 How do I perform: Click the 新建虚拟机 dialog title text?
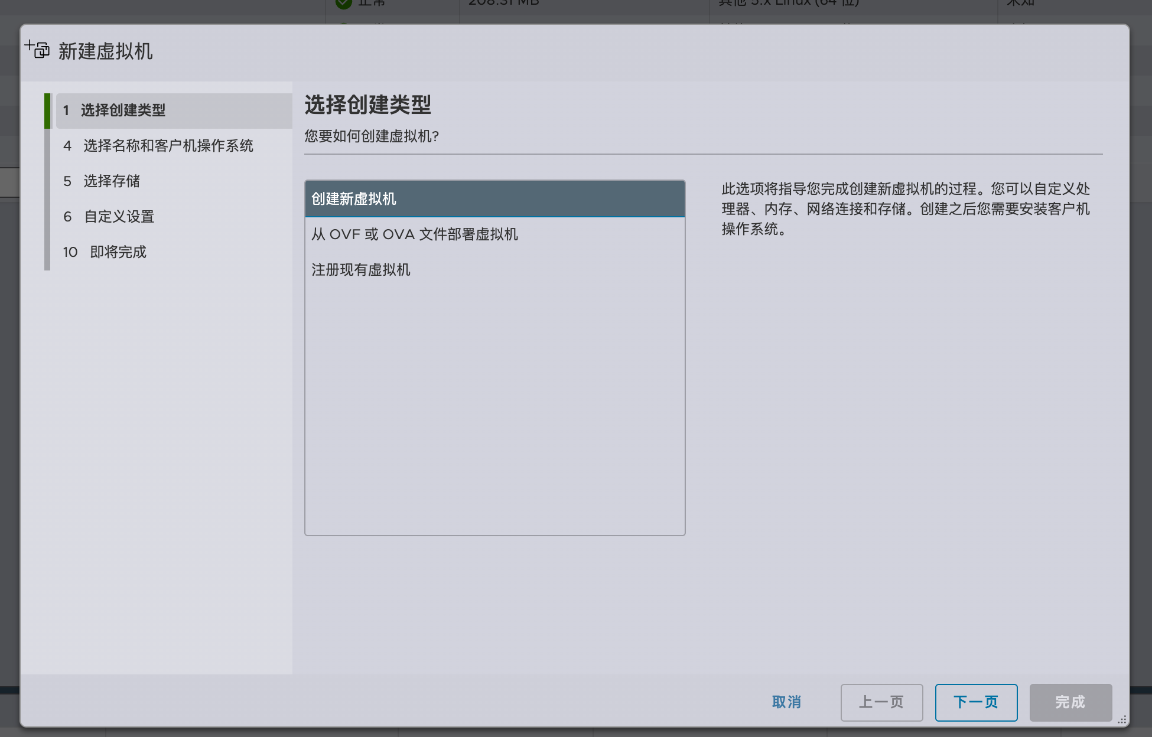105,51
